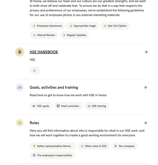Click the Goals, activities and training section icon
The image size is (158, 165).
(20, 88)
